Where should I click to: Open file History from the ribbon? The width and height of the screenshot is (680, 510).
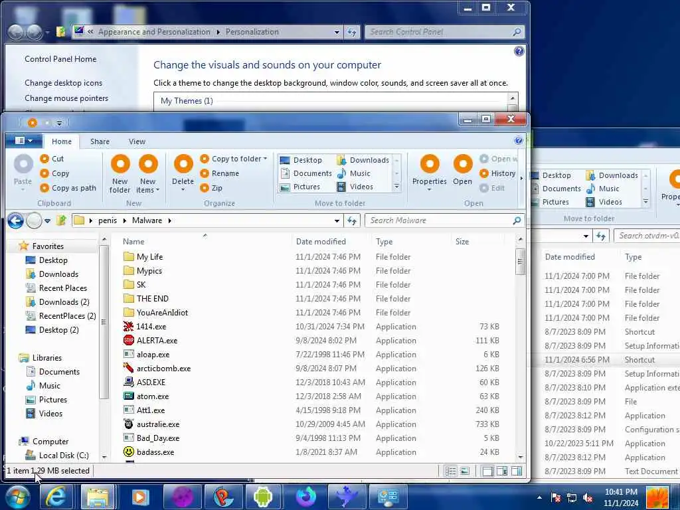[x=497, y=173]
